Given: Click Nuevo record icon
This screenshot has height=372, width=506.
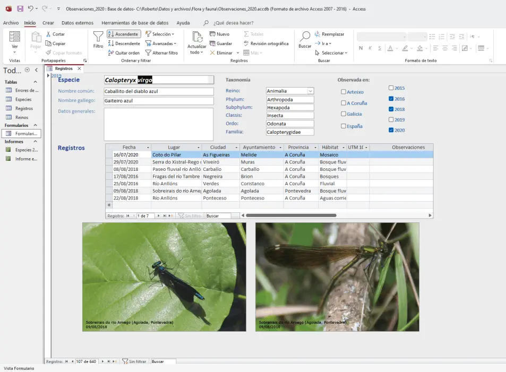Looking at the screenshot, I should [x=212, y=34].
